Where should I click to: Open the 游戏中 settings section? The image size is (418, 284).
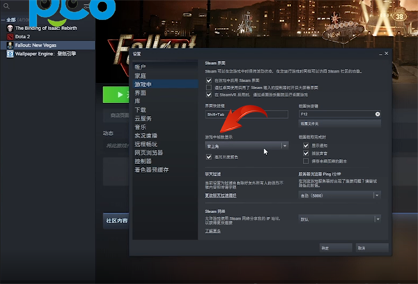(143, 84)
